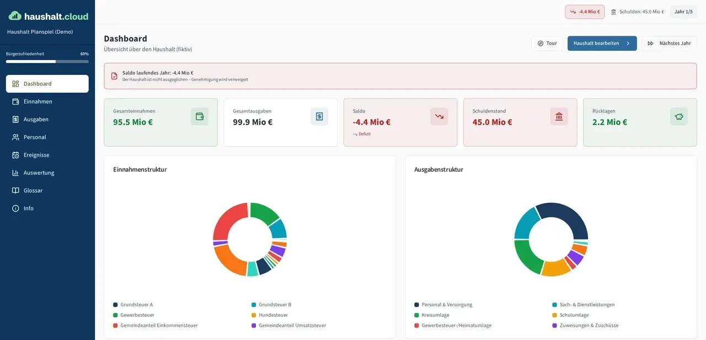Image resolution: width=706 pixels, height=340 pixels.
Task: Navigate to Ereignisse in the sidebar
Action: pos(47,155)
